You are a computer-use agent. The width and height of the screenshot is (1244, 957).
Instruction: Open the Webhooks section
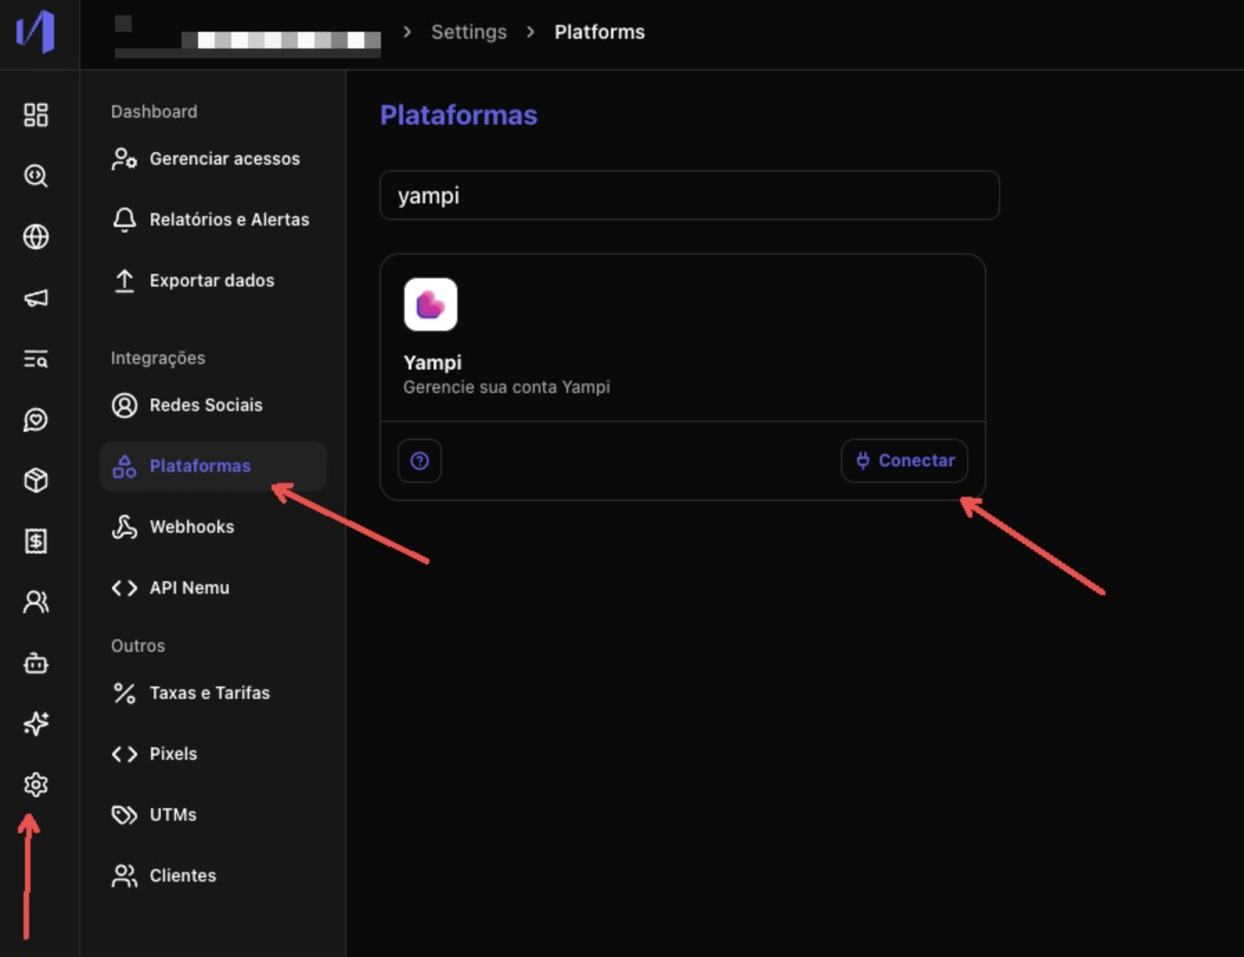point(213,527)
